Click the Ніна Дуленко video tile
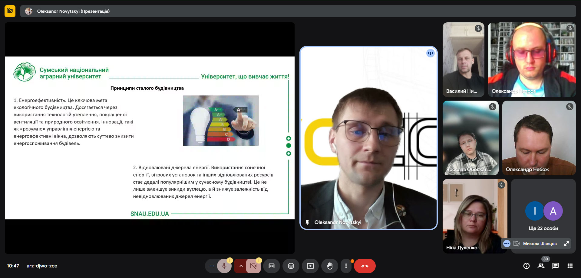This screenshot has height=278, width=581. point(474,216)
